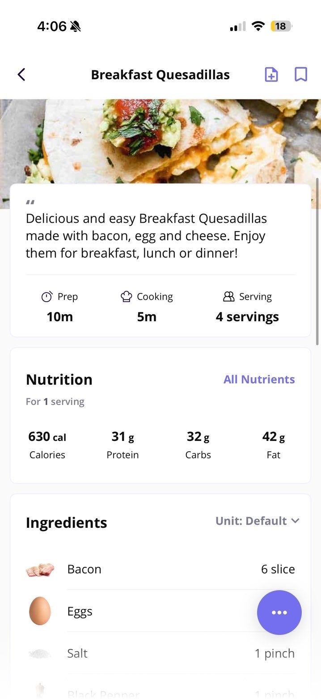Tap the 630 cal Calories value
The height and width of the screenshot is (699, 321).
47,436
